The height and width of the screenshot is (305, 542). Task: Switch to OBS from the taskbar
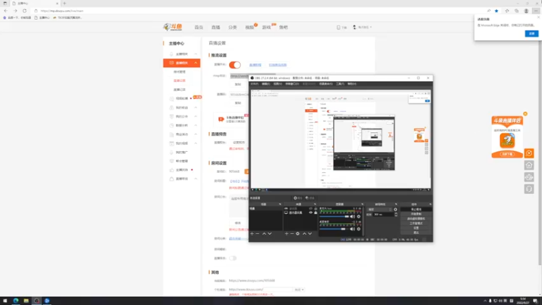[37, 301]
